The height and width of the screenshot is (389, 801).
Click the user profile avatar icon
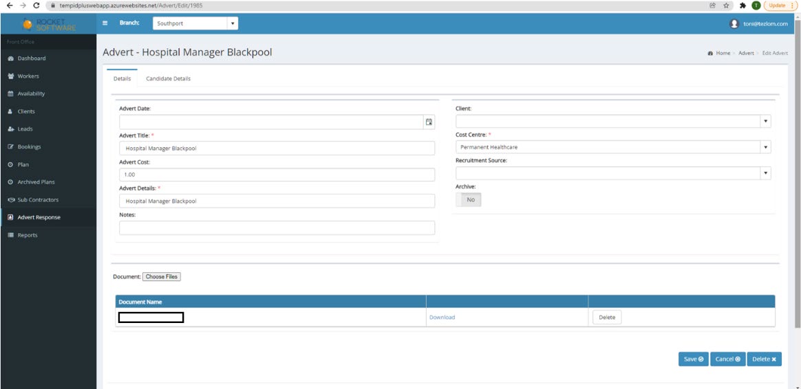click(734, 23)
